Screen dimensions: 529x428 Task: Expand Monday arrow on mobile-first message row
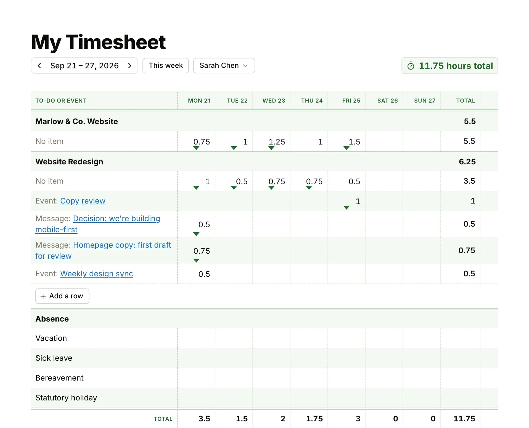click(196, 234)
